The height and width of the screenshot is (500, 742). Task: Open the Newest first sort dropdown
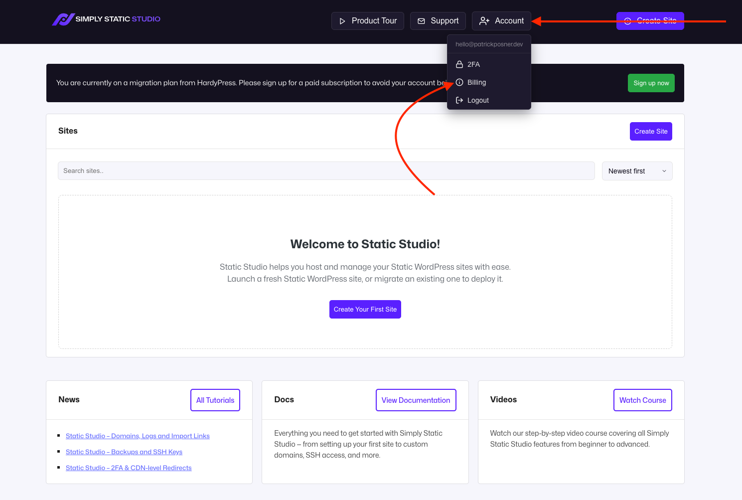click(637, 171)
